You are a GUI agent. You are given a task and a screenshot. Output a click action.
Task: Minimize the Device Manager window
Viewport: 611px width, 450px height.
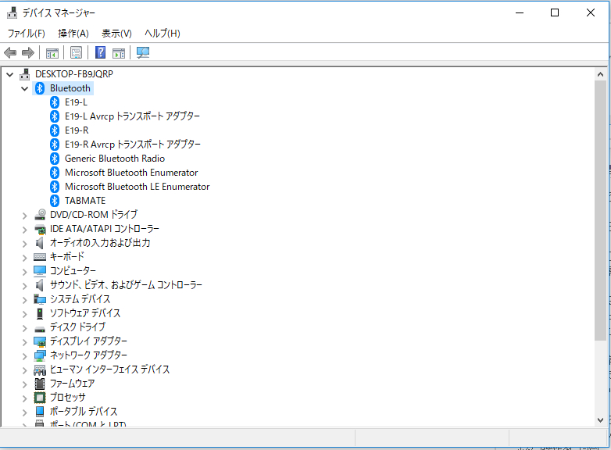point(520,12)
